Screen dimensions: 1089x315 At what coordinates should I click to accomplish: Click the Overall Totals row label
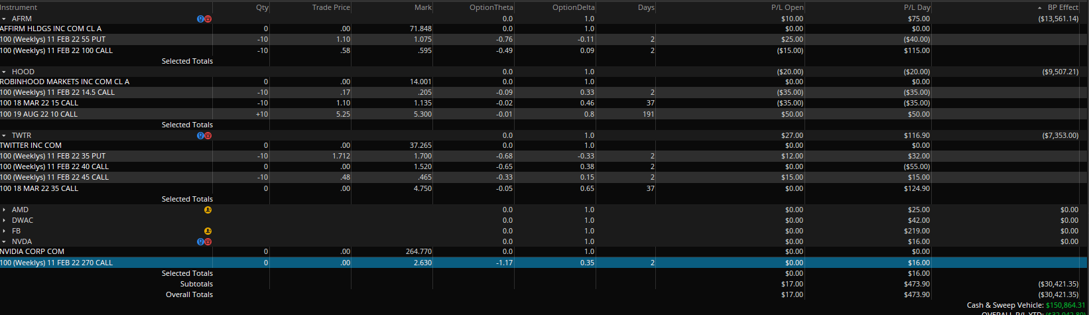(189, 294)
